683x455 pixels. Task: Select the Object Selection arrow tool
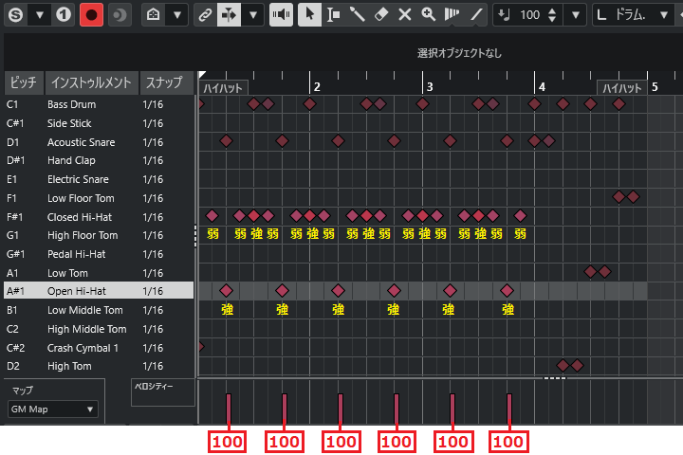pos(309,15)
